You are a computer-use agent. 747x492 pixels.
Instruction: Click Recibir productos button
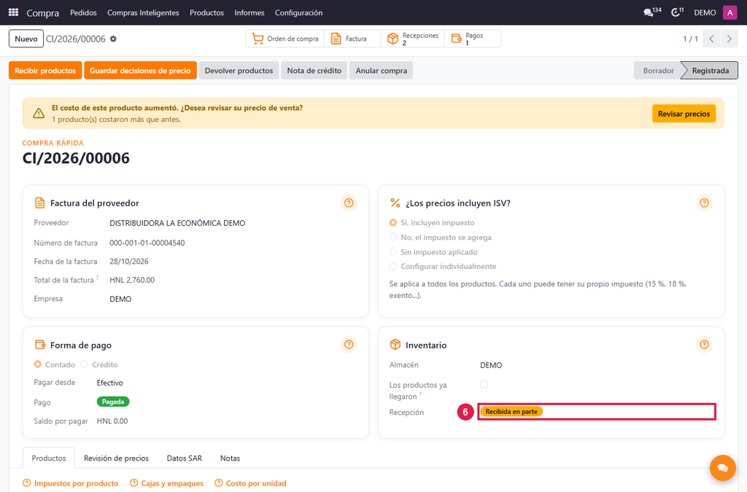(x=45, y=71)
